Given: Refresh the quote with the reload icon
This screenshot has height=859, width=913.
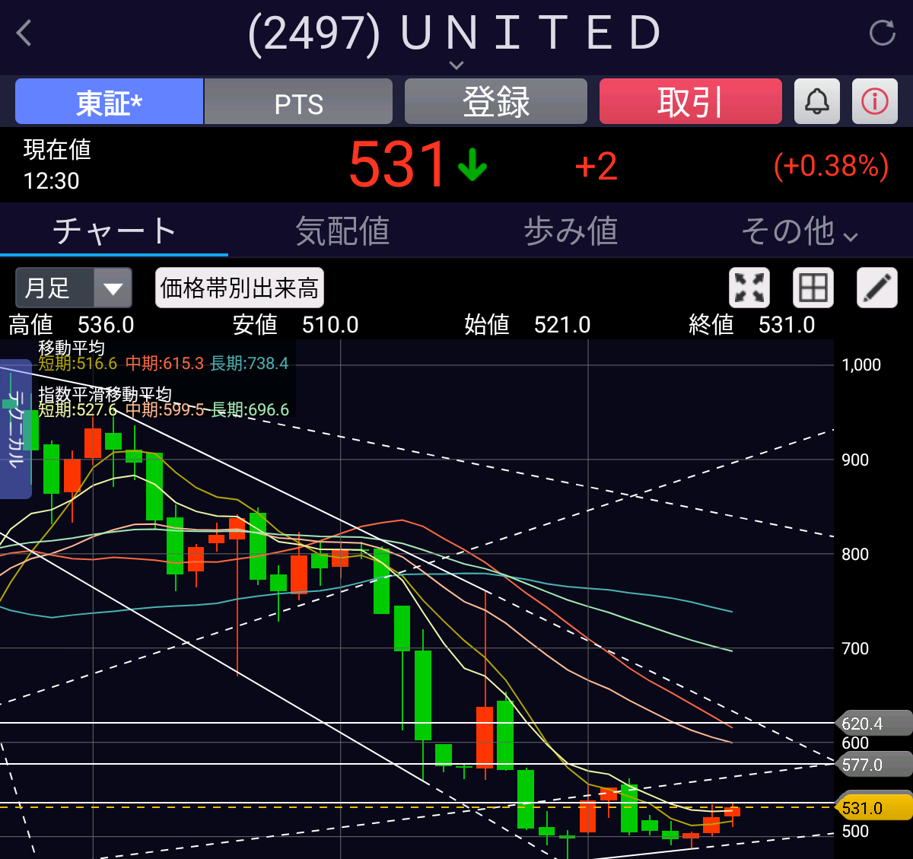Looking at the screenshot, I should 882,33.
